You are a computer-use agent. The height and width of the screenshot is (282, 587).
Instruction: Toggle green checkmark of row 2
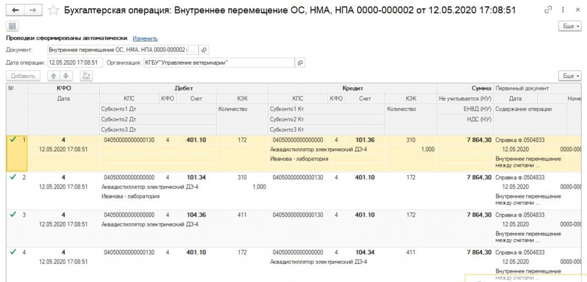(13, 177)
